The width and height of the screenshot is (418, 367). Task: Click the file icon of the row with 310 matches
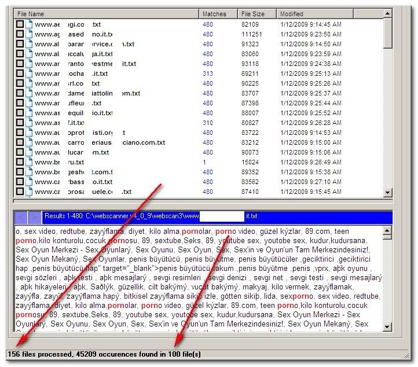tap(29, 123)
